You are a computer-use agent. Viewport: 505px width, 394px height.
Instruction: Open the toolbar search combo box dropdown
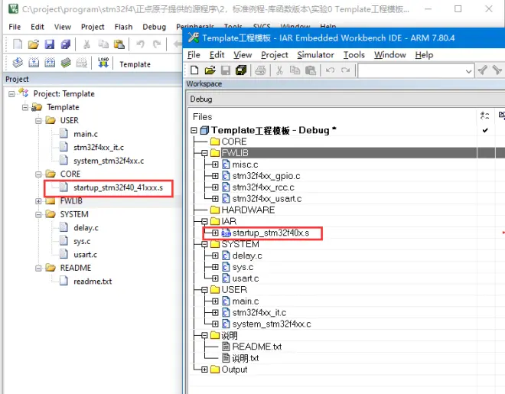468,71
